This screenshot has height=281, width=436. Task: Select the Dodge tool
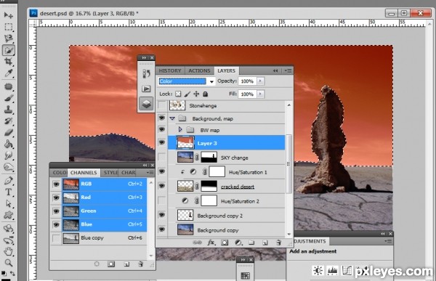click(8, 167)
